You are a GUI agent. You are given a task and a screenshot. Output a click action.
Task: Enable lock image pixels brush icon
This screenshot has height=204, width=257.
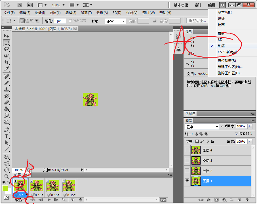tap(202, 141)
